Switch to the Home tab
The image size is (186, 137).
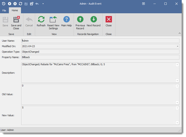point(15,10)
